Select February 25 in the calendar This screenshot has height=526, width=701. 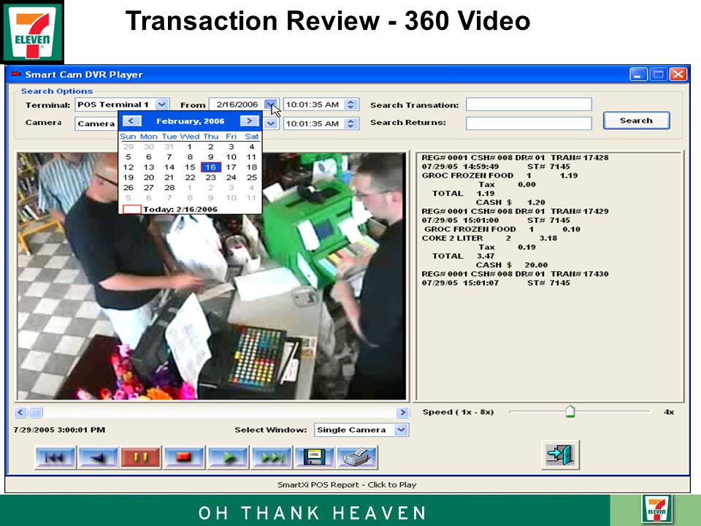252,178
